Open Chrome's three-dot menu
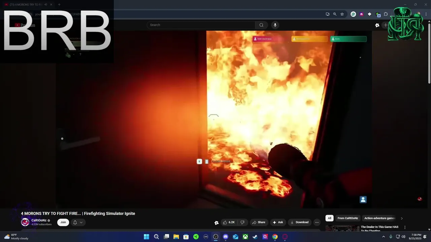The image size is (431, 242). pyautogui.click(x=426, y=14)
